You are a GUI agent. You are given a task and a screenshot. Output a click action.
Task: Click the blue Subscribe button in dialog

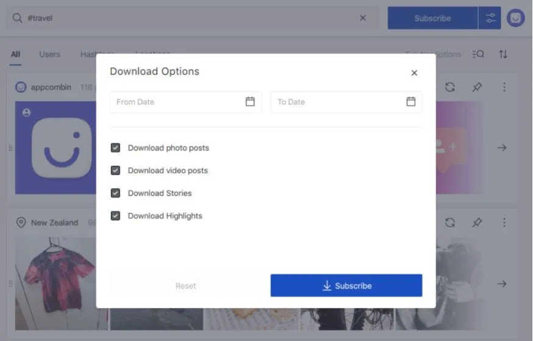click(346, 285)
